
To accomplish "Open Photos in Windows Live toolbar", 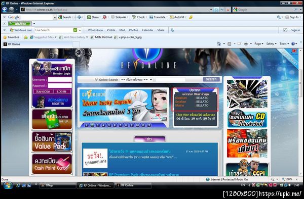I will coord(133,30).
